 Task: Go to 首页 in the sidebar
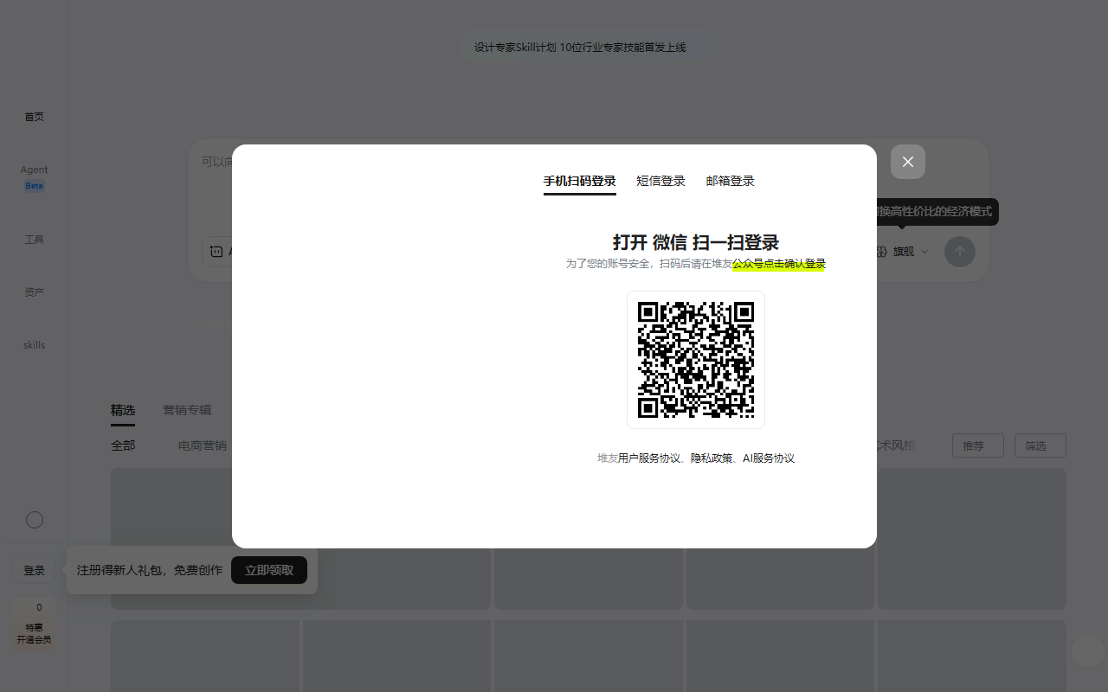34,117
